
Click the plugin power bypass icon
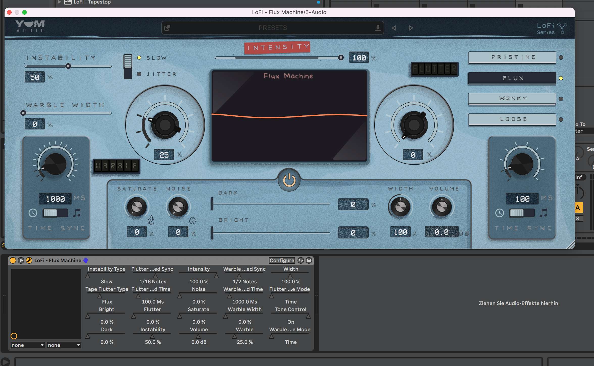[x=289, y=180]
